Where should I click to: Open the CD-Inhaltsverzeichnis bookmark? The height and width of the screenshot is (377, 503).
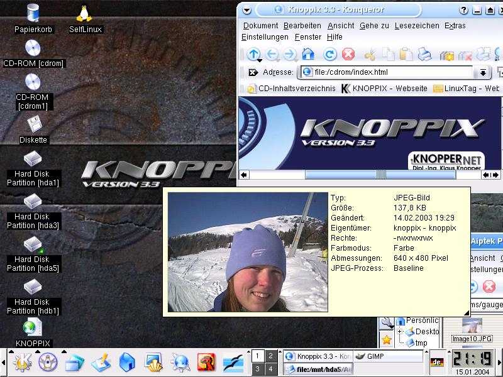click(x=292, y=89)
